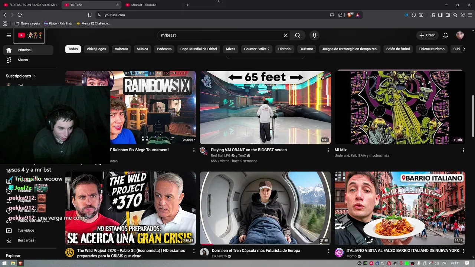Open system volume tray icon
Image resolution: width=475 pixels, height=267 pixels.
point(437,263)
